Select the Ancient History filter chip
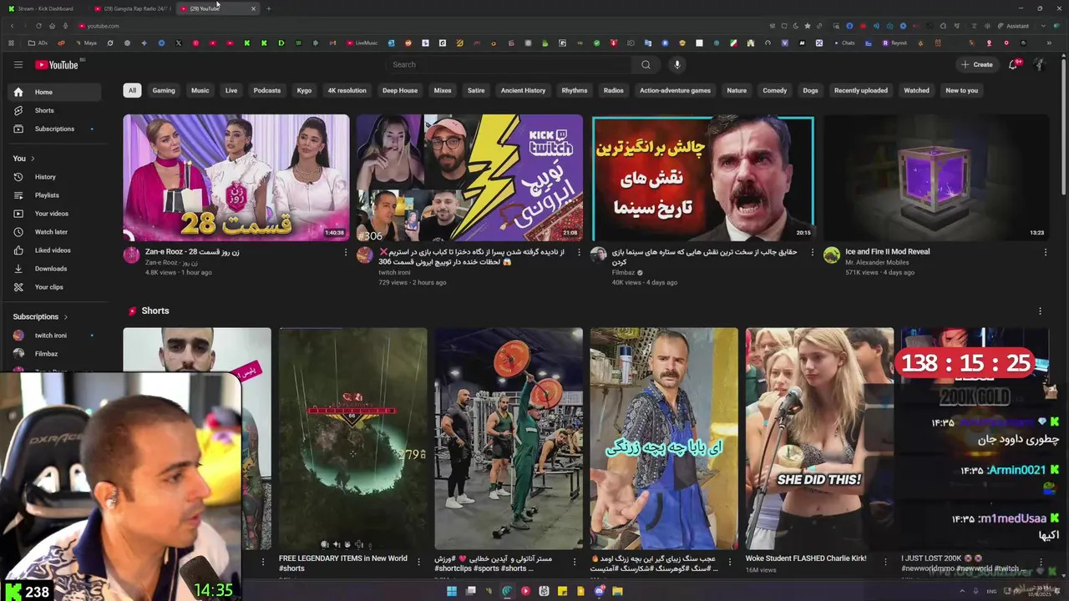Viewport: 1069px width, 601px height. point(524,90)
